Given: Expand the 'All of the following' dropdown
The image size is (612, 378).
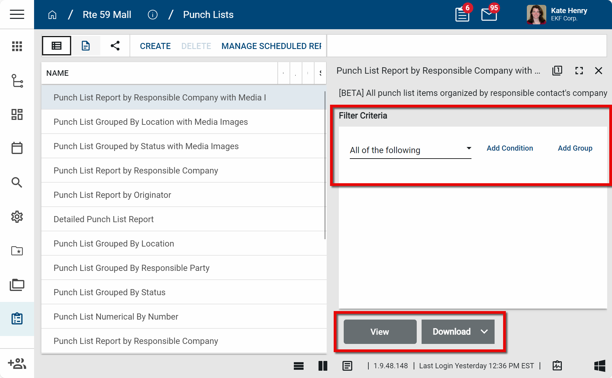Looking at the screenshot, I should (410, 150).
